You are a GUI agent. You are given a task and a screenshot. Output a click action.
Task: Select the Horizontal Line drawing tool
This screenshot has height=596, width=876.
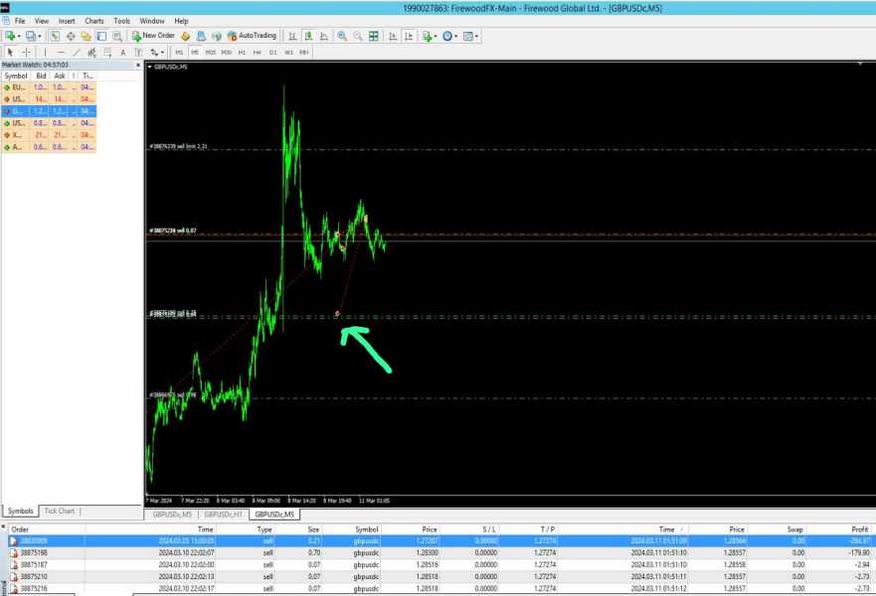click(x=61, y=52)
